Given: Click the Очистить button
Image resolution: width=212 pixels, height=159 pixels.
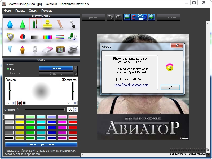Looking at the screenshot, I should point(56,74).
